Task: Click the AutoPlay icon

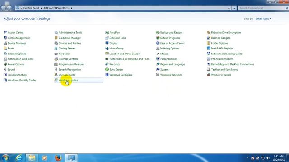Action: pos(107,32)
